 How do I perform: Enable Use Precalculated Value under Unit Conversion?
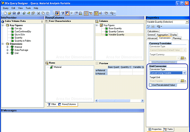150,85
